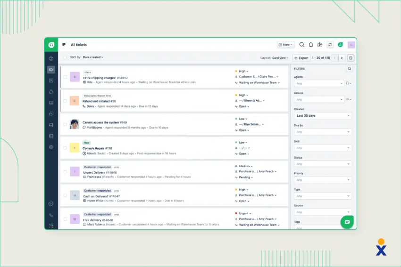This screenshot has width=401, height=267.
Task: Click the refresh icon in top bar
Action: pyautogui.click(x=330, y=45)
